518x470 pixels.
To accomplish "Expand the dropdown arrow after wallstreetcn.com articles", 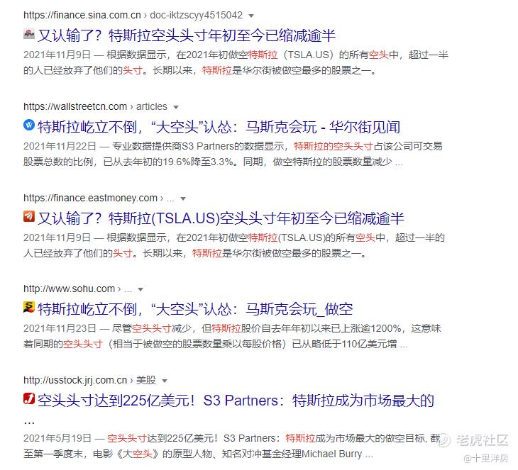I will (x=176, y=107).
